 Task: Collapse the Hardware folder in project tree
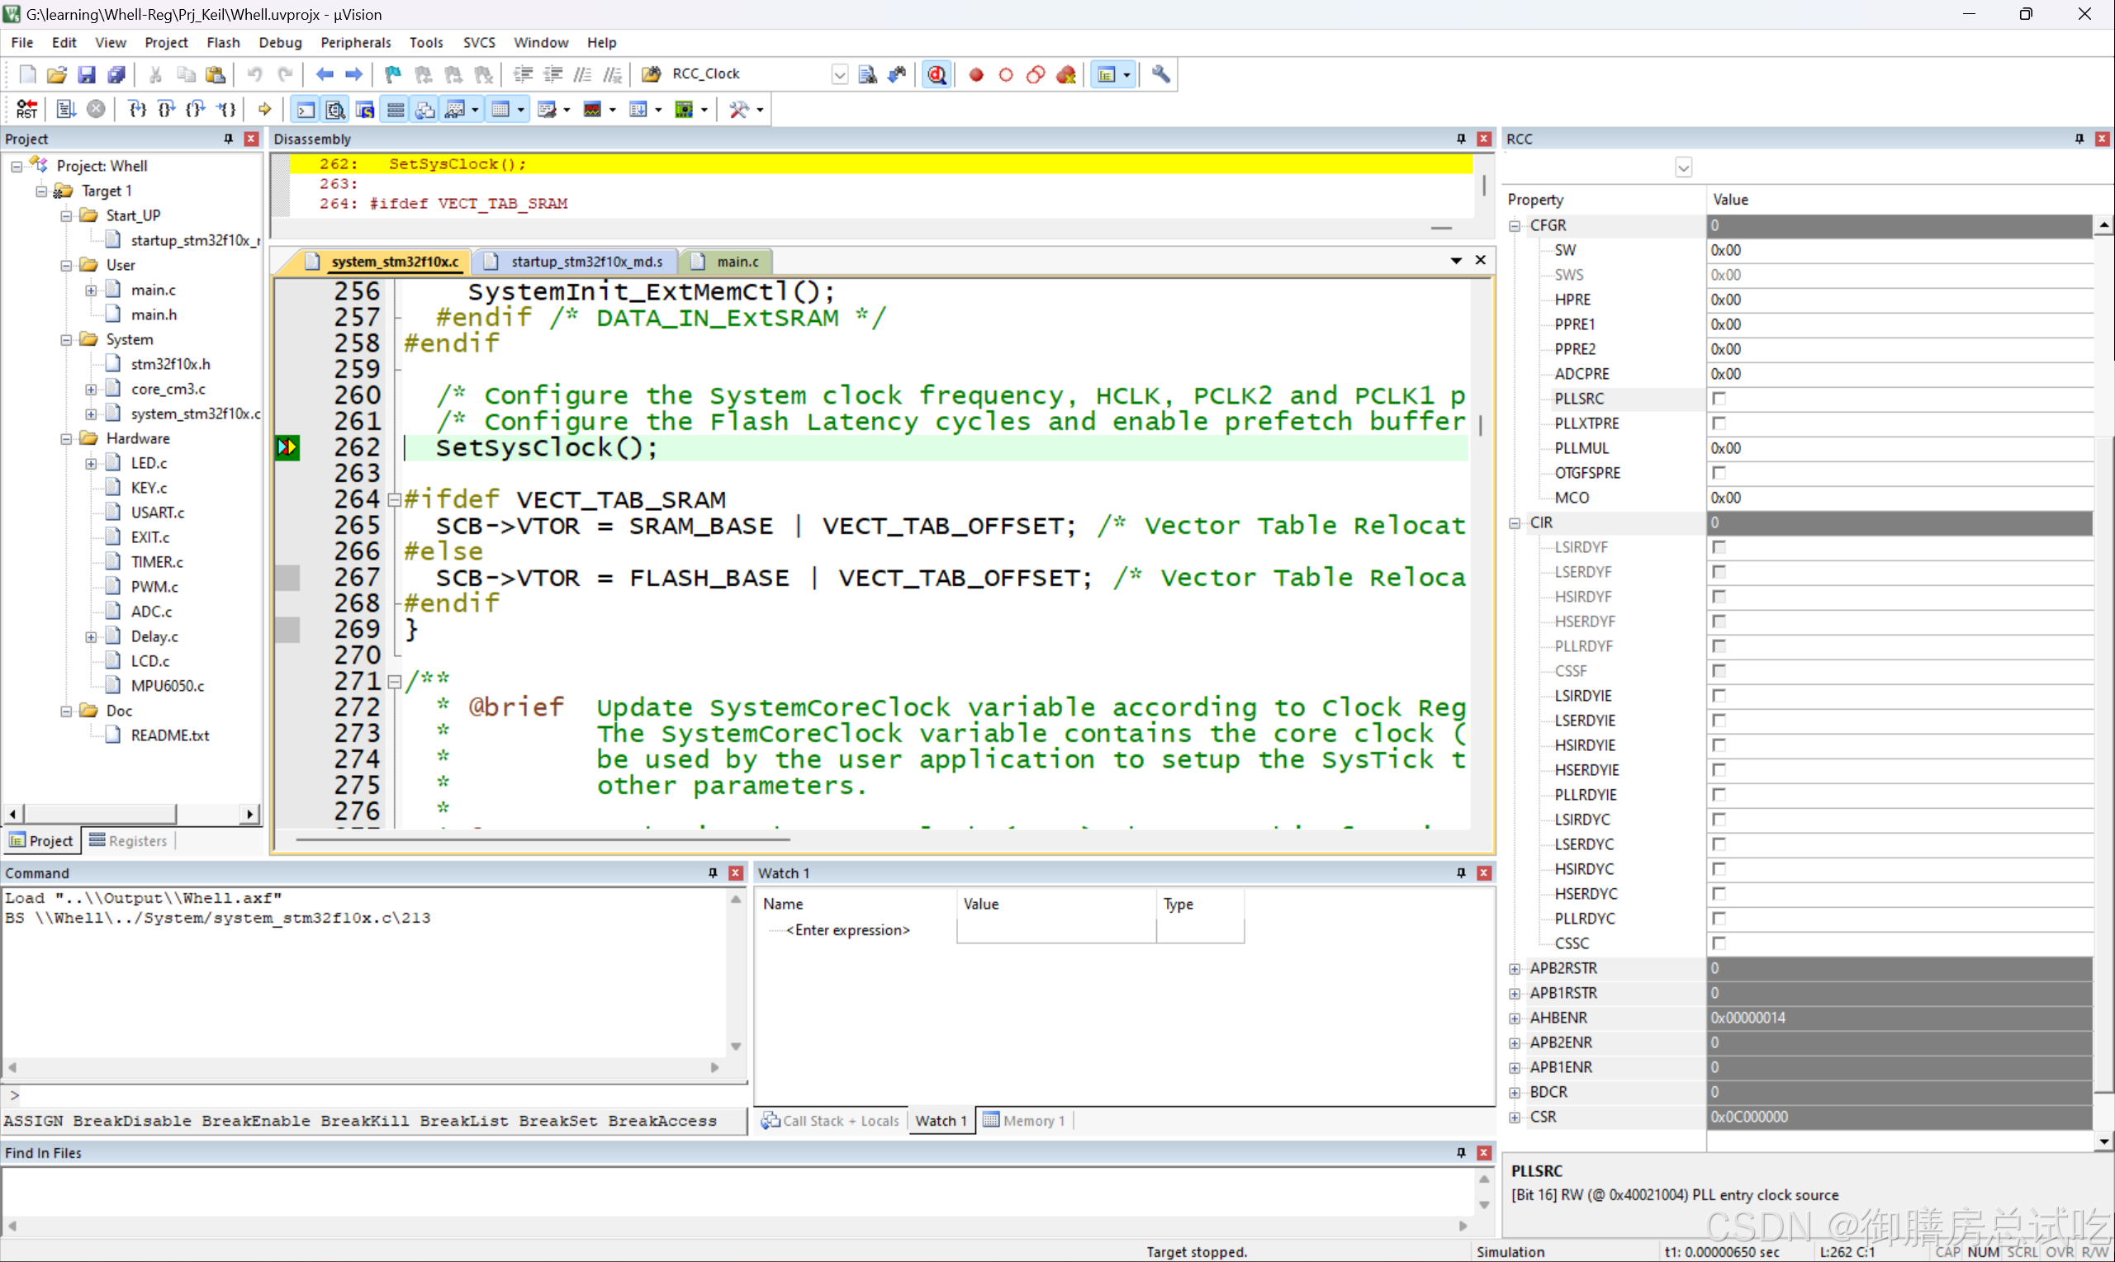(65, 438)
